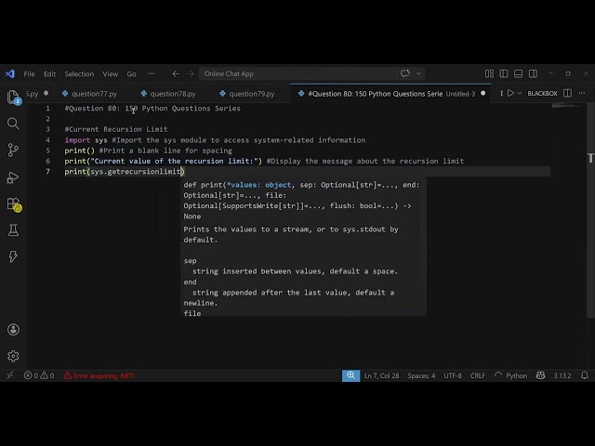Click the Online Chat App search box
The height and width of the screenshot is (446, 595).
(x=311, y=73)
